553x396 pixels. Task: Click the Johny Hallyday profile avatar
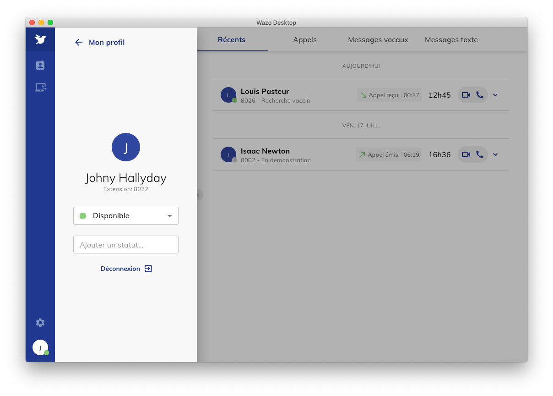point(126,147)
